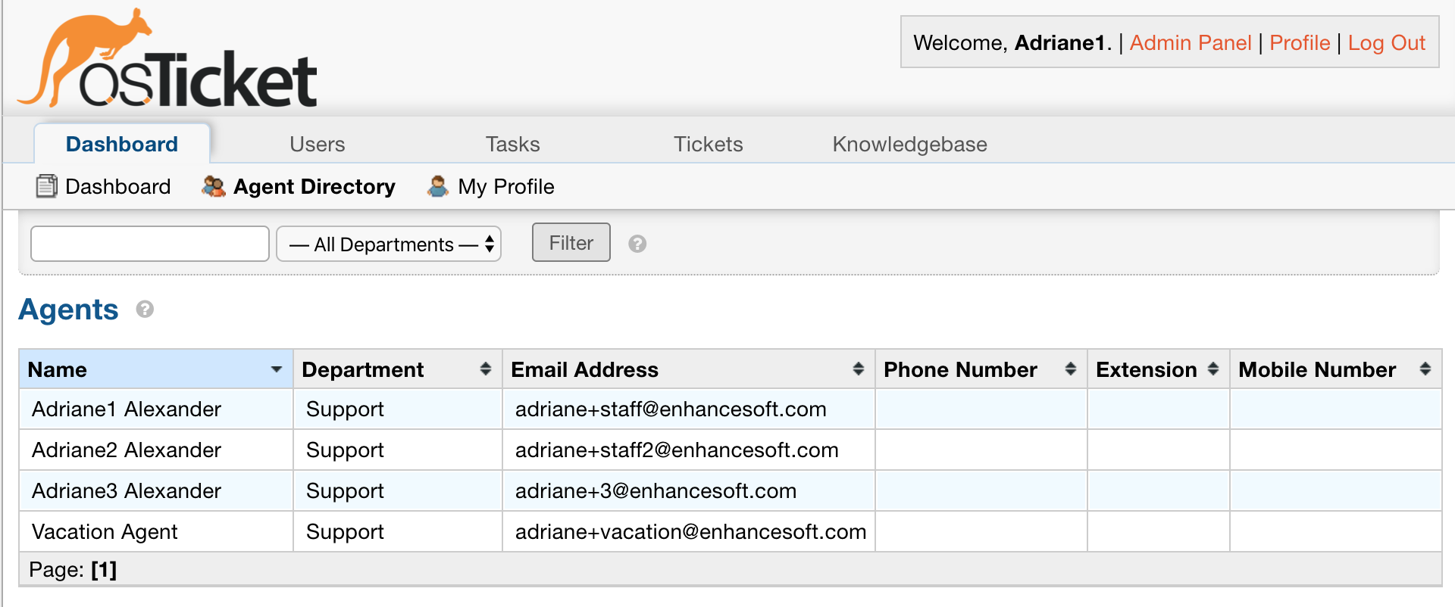Click the My Profile person icon

point(438,186)
